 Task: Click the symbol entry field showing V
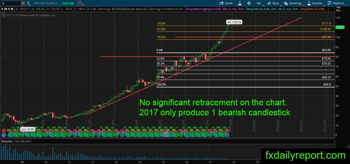(11, 3)
